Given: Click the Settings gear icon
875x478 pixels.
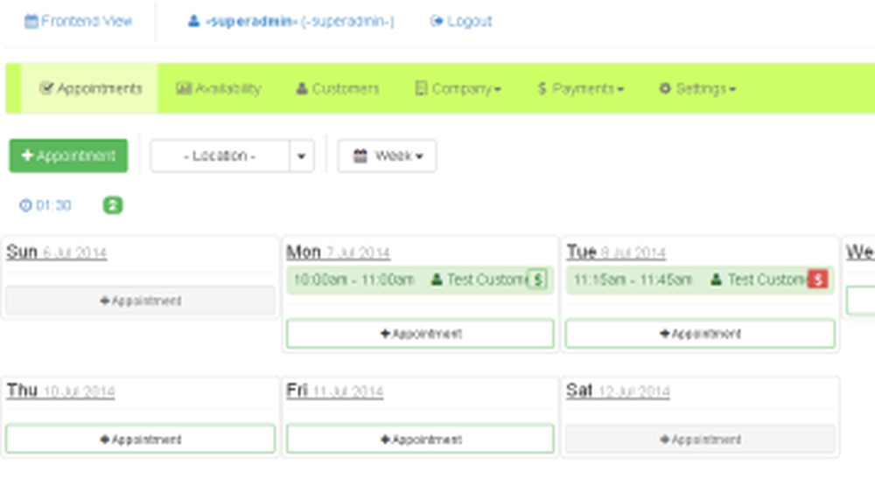Looking at the screenshot, I should click(665, 88).
